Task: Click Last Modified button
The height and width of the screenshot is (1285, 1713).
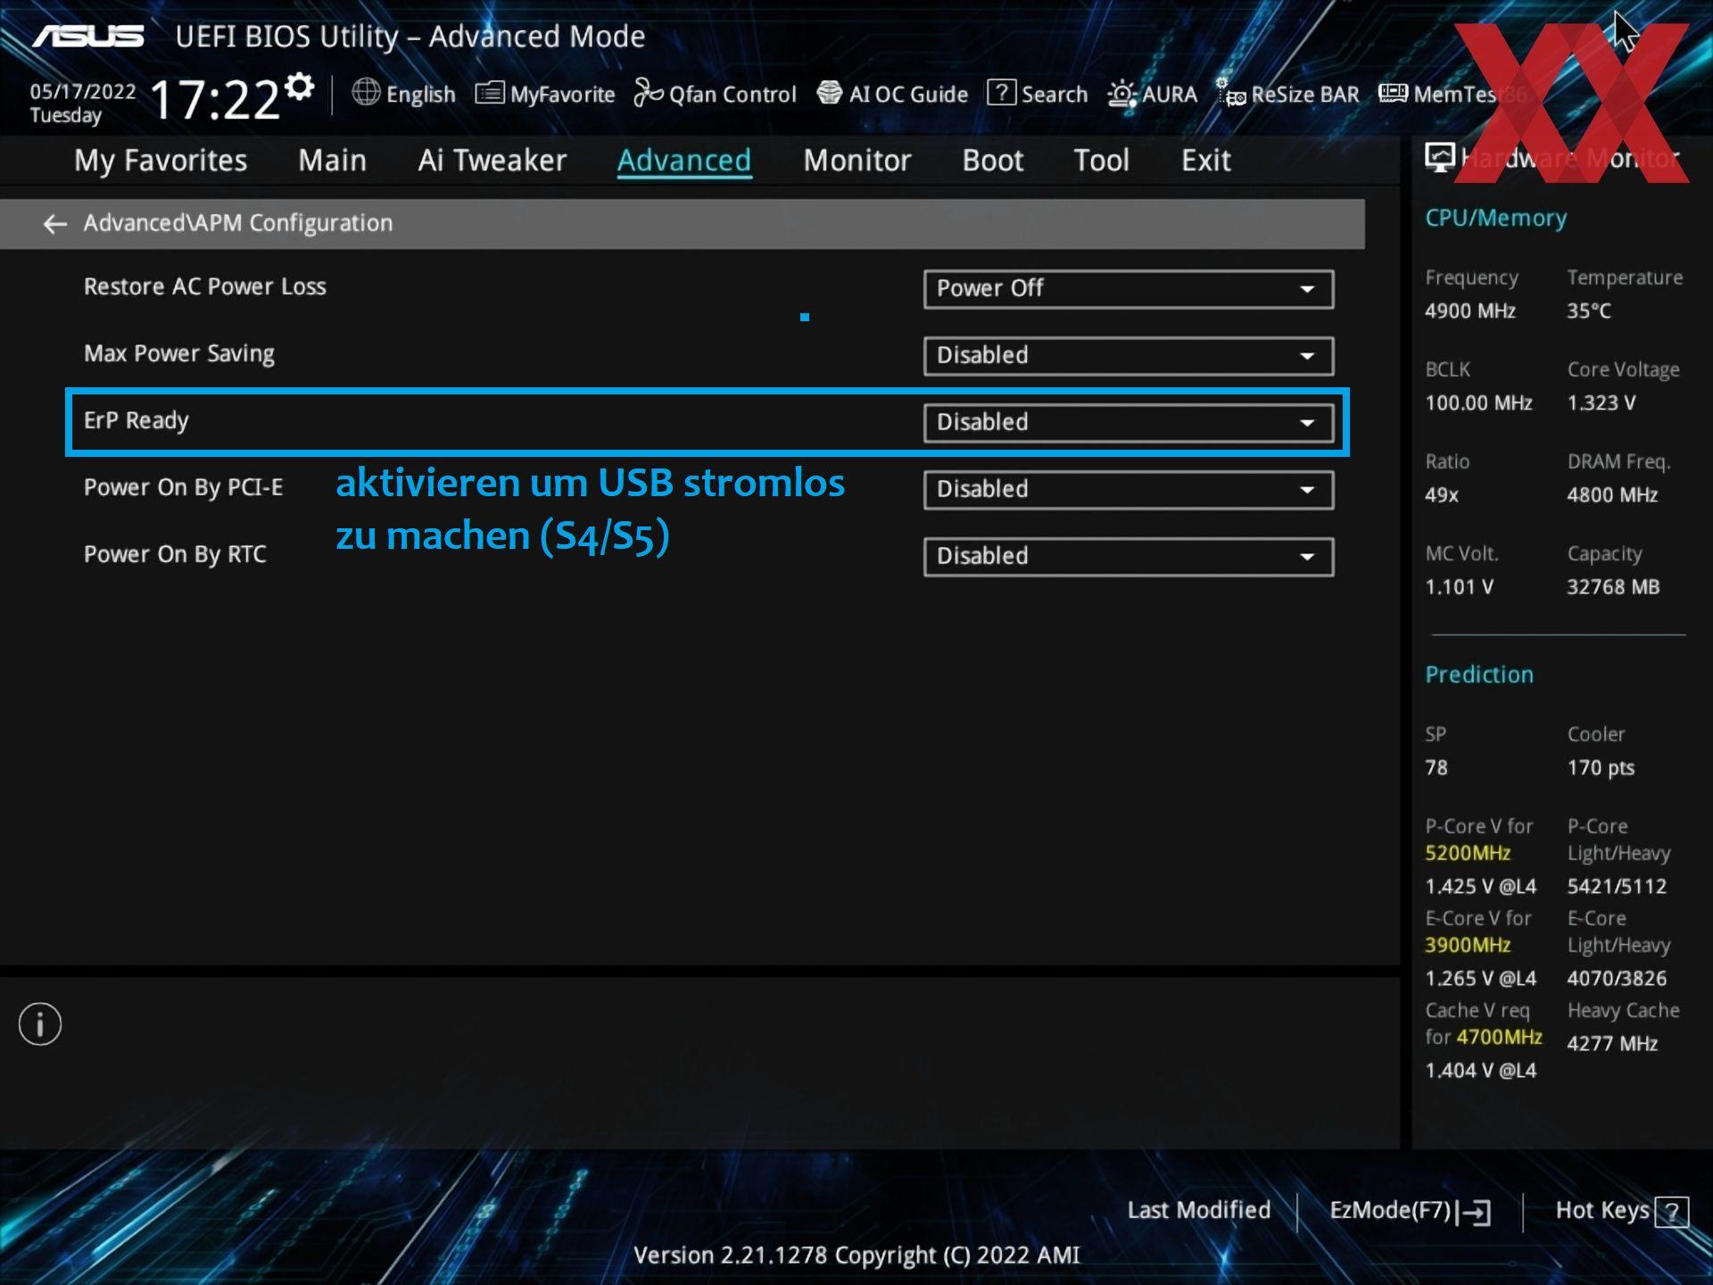Action: click(x=1198, y=1211)
